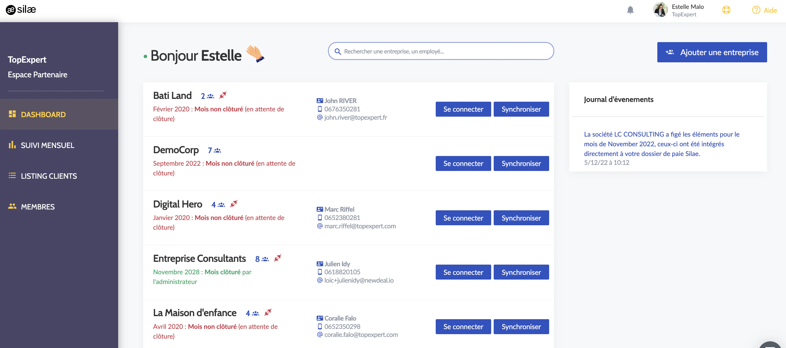Open the lifebuoy support icon
Screen dimensions: 786x348
[x=726, y=10]
